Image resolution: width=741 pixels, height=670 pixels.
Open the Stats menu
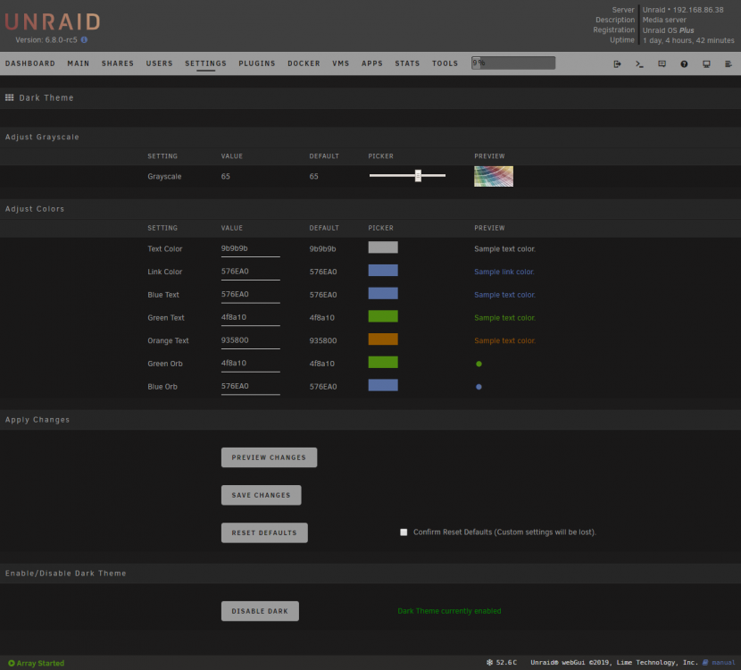point(407,63)
